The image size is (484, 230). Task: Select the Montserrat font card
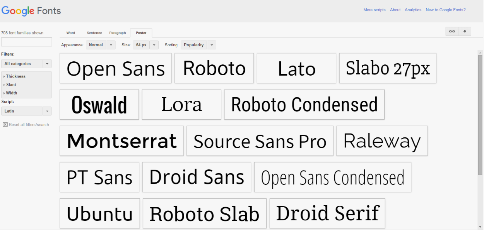(122, 141)
